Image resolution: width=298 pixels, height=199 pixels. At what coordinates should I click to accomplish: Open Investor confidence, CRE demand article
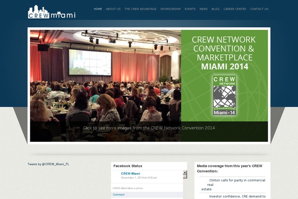tap(237, 197)
